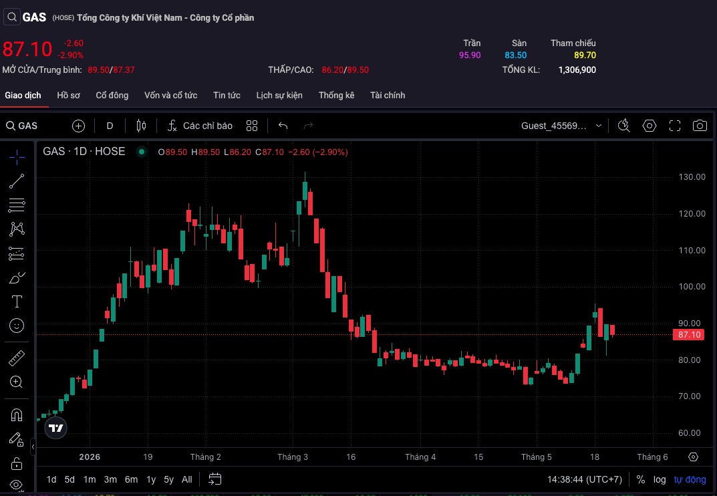Screen dimensions: 717x496
Task: Open chart settings hexagon icon
Action: [x=650, y=126]
